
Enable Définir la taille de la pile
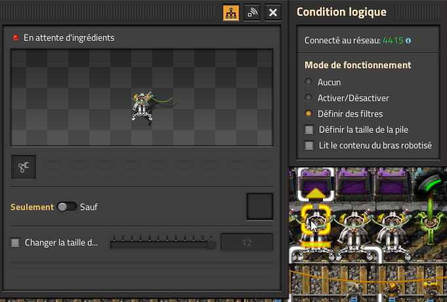point(309,129)
